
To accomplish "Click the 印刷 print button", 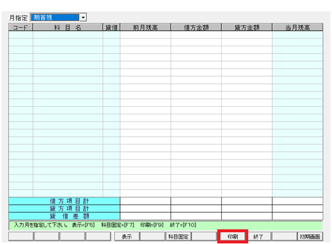I will (232, 236).
